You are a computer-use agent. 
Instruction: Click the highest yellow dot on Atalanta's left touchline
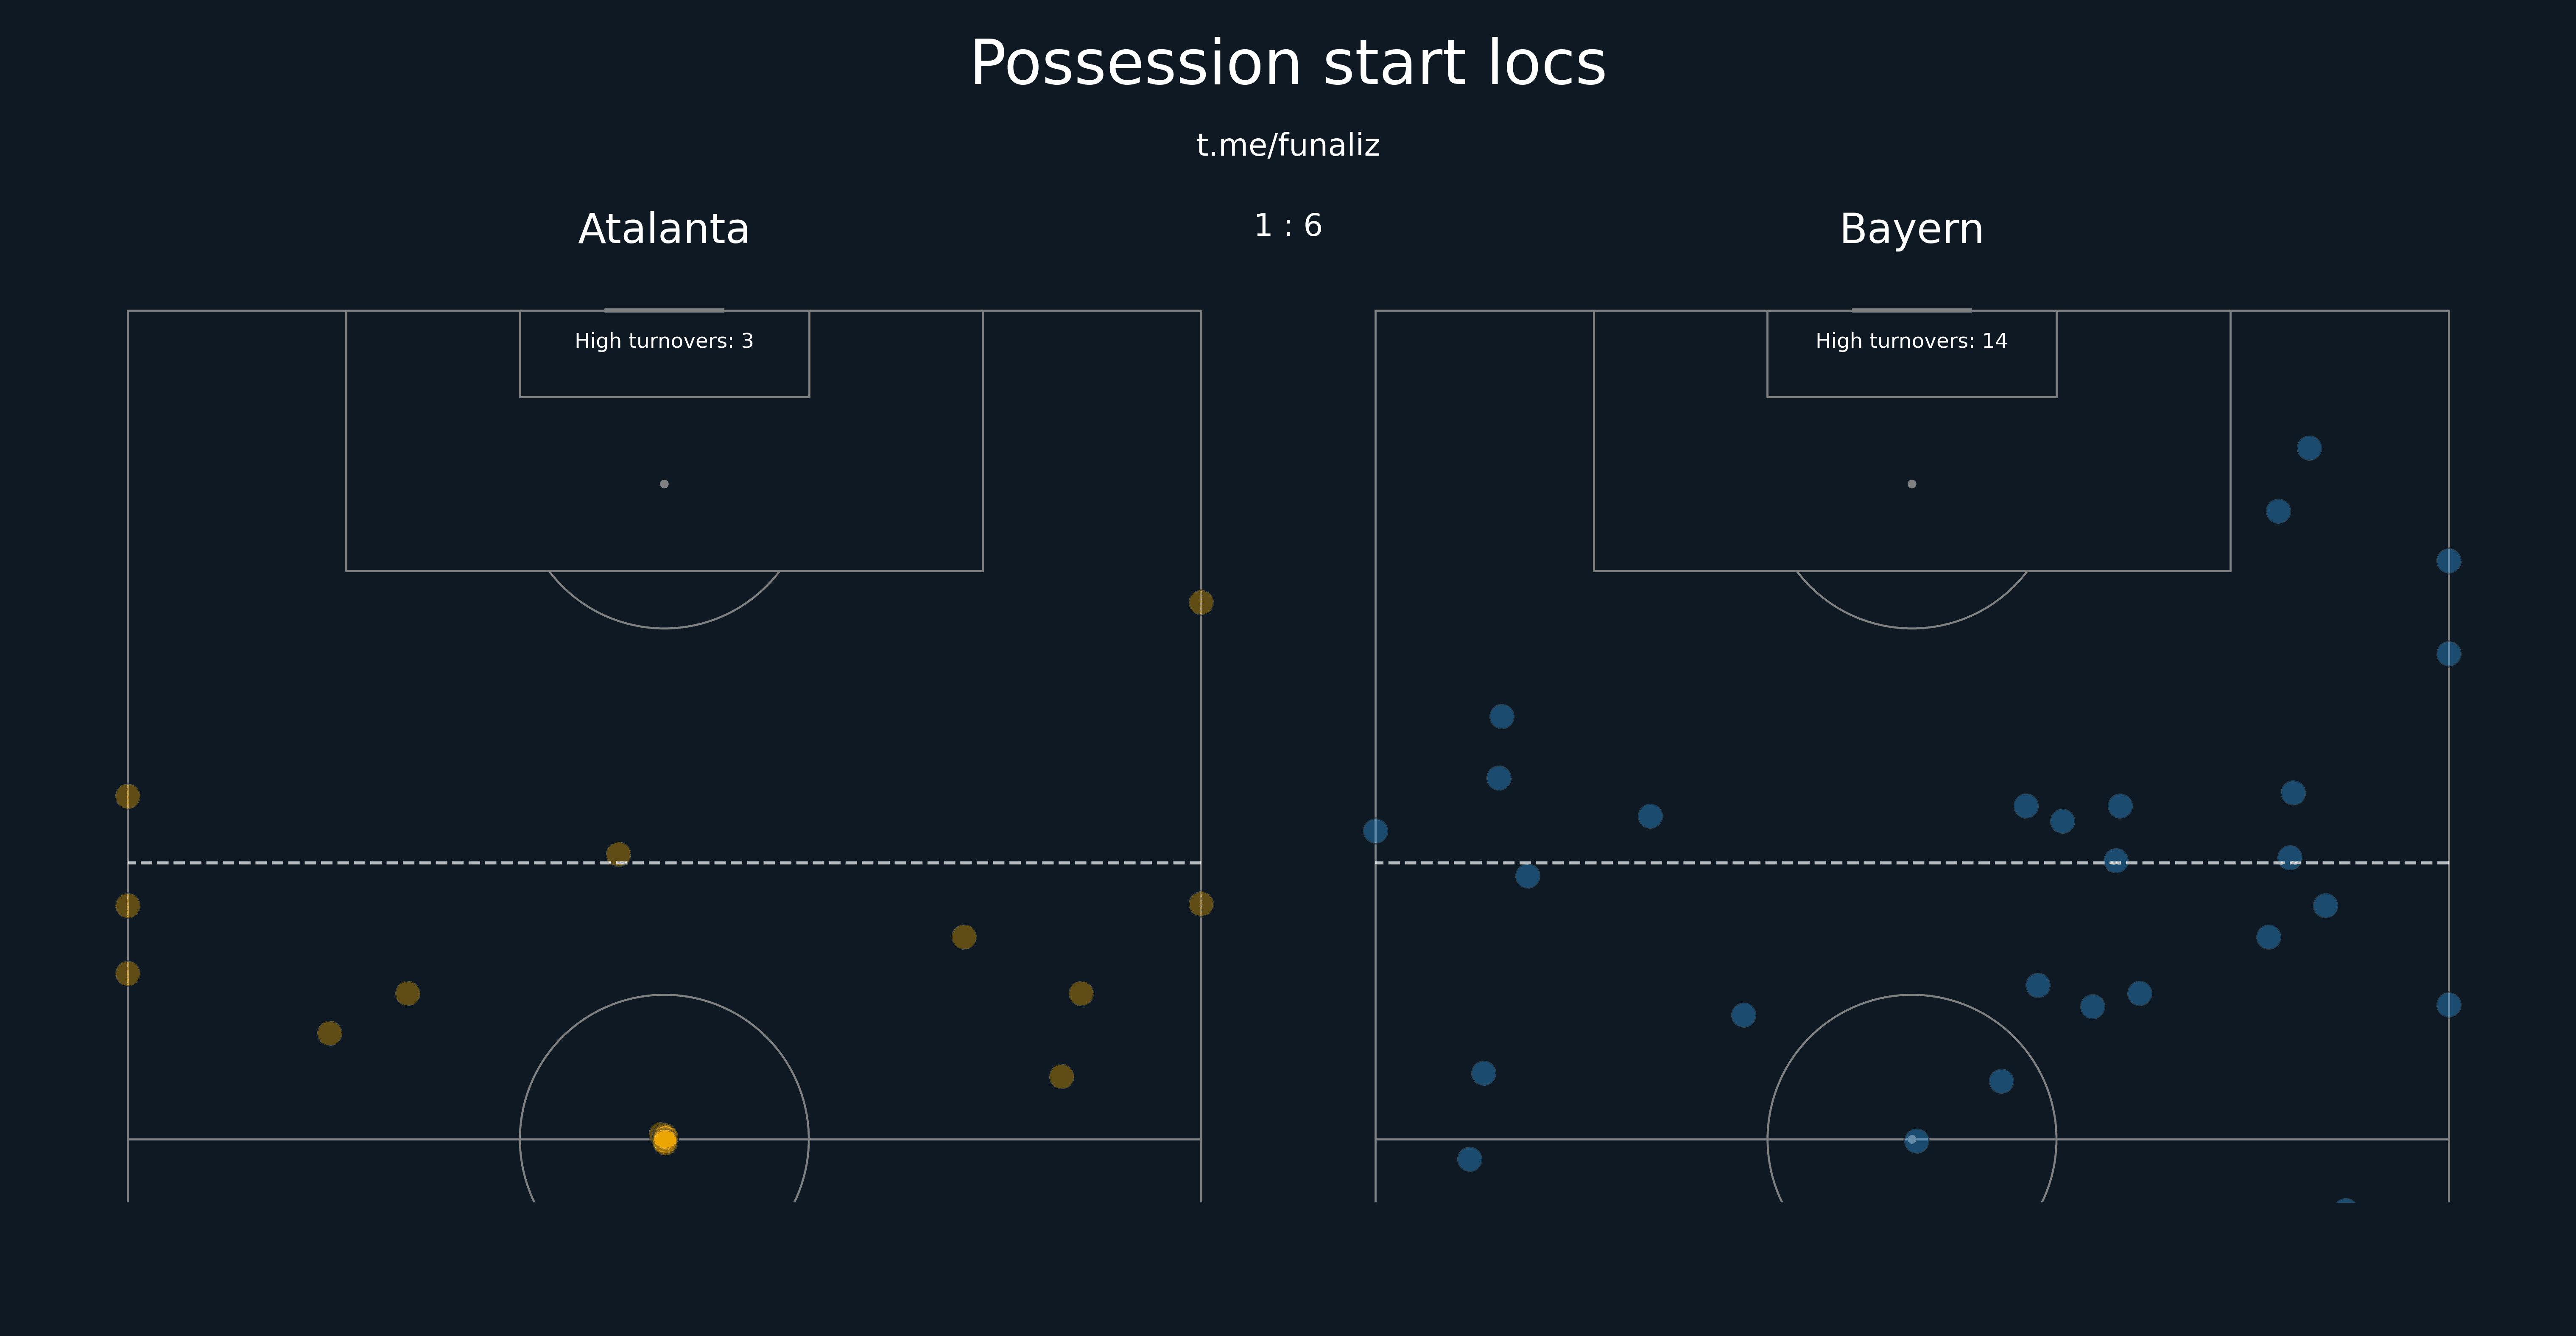tap(128, 796)
